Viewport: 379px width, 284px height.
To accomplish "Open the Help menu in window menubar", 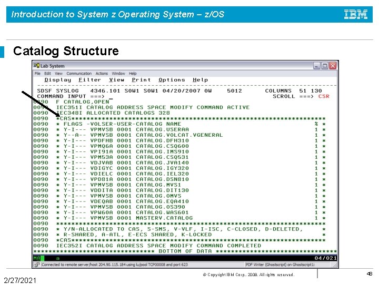I will 133,74.
